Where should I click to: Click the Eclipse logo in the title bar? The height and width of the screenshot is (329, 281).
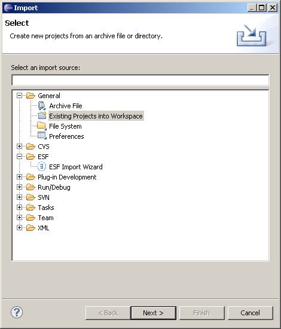[8, 8]
